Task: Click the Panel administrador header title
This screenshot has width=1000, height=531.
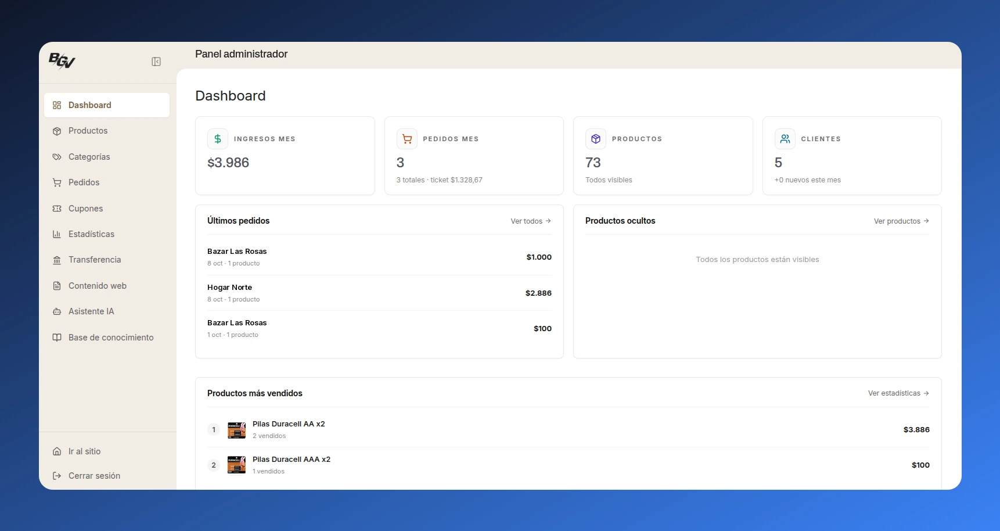Action: click(242, 54)
